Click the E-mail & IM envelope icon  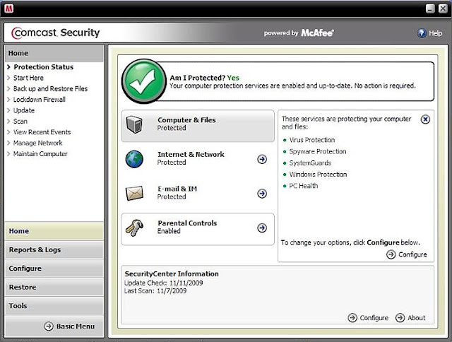pyautogui.click(x=136, y=192)
